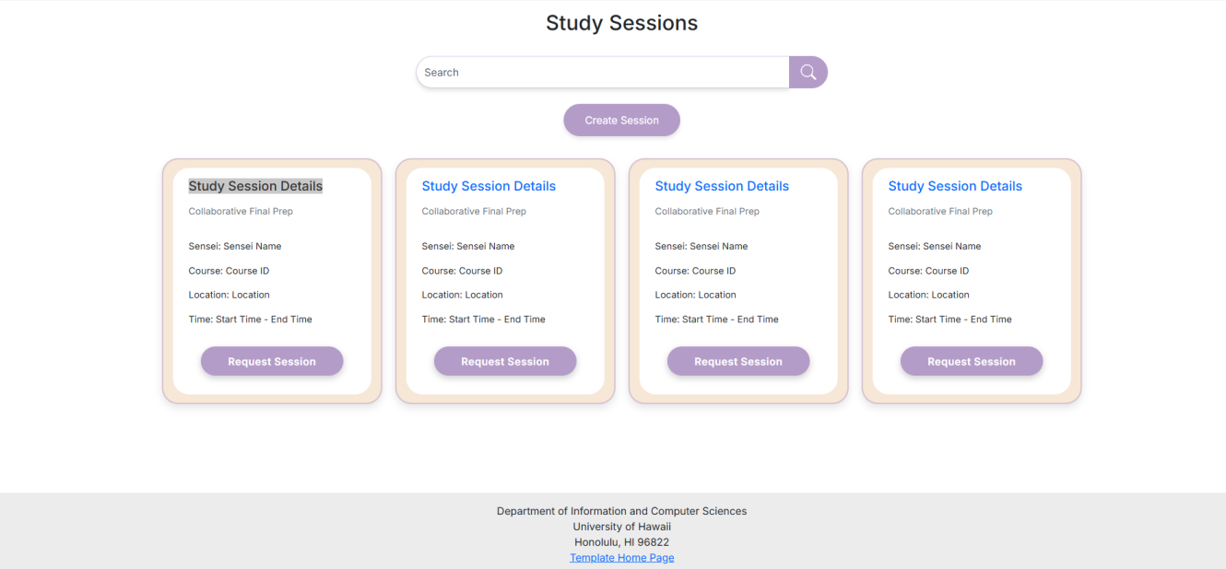Screen dimensions: 1226x569
Task: Click the Study Sessions page heading
Action: pos(621,23)
